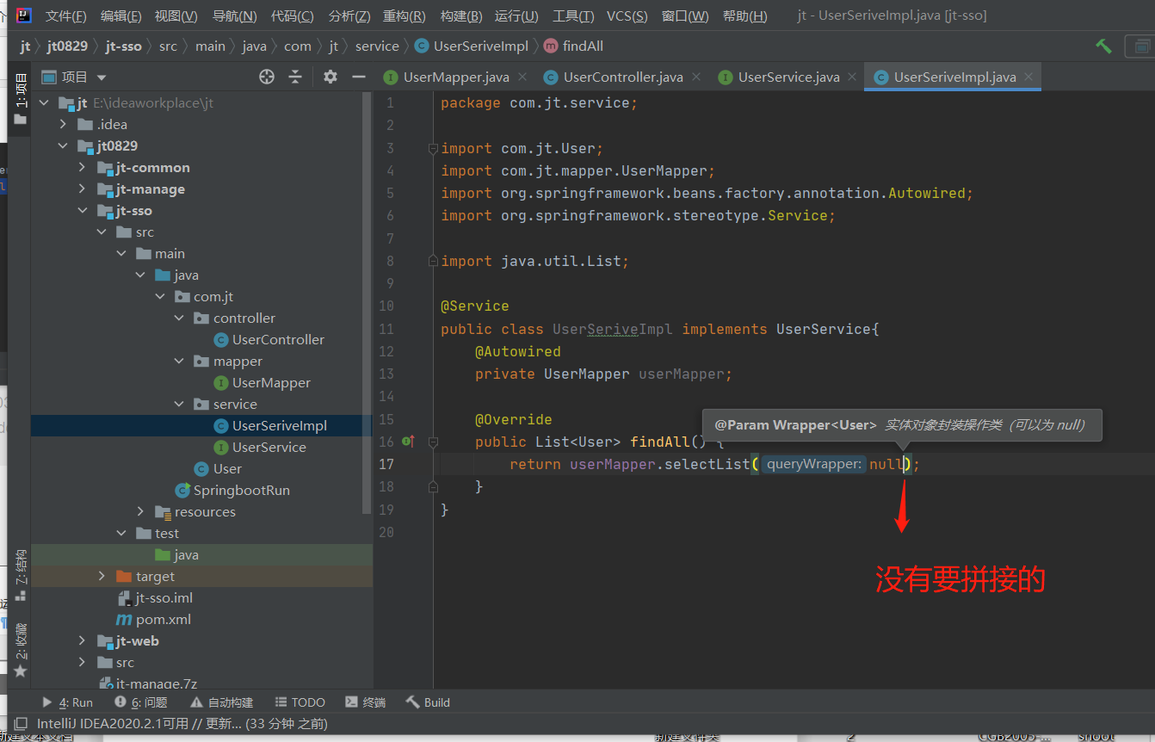
Task: Collapse the service package
Action: click(x=179, y=405)
